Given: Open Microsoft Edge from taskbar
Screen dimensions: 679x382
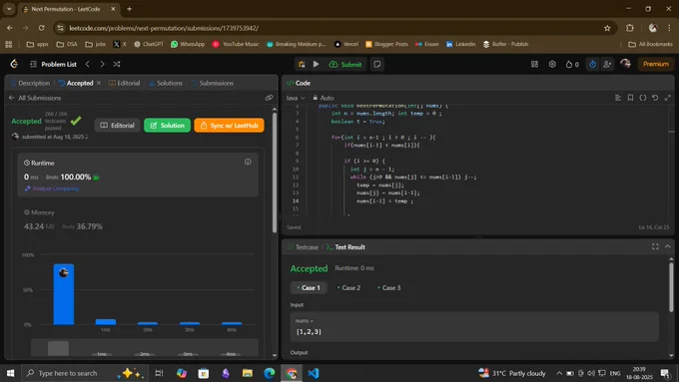Looking at the screenshot, I should click(270, 373).
